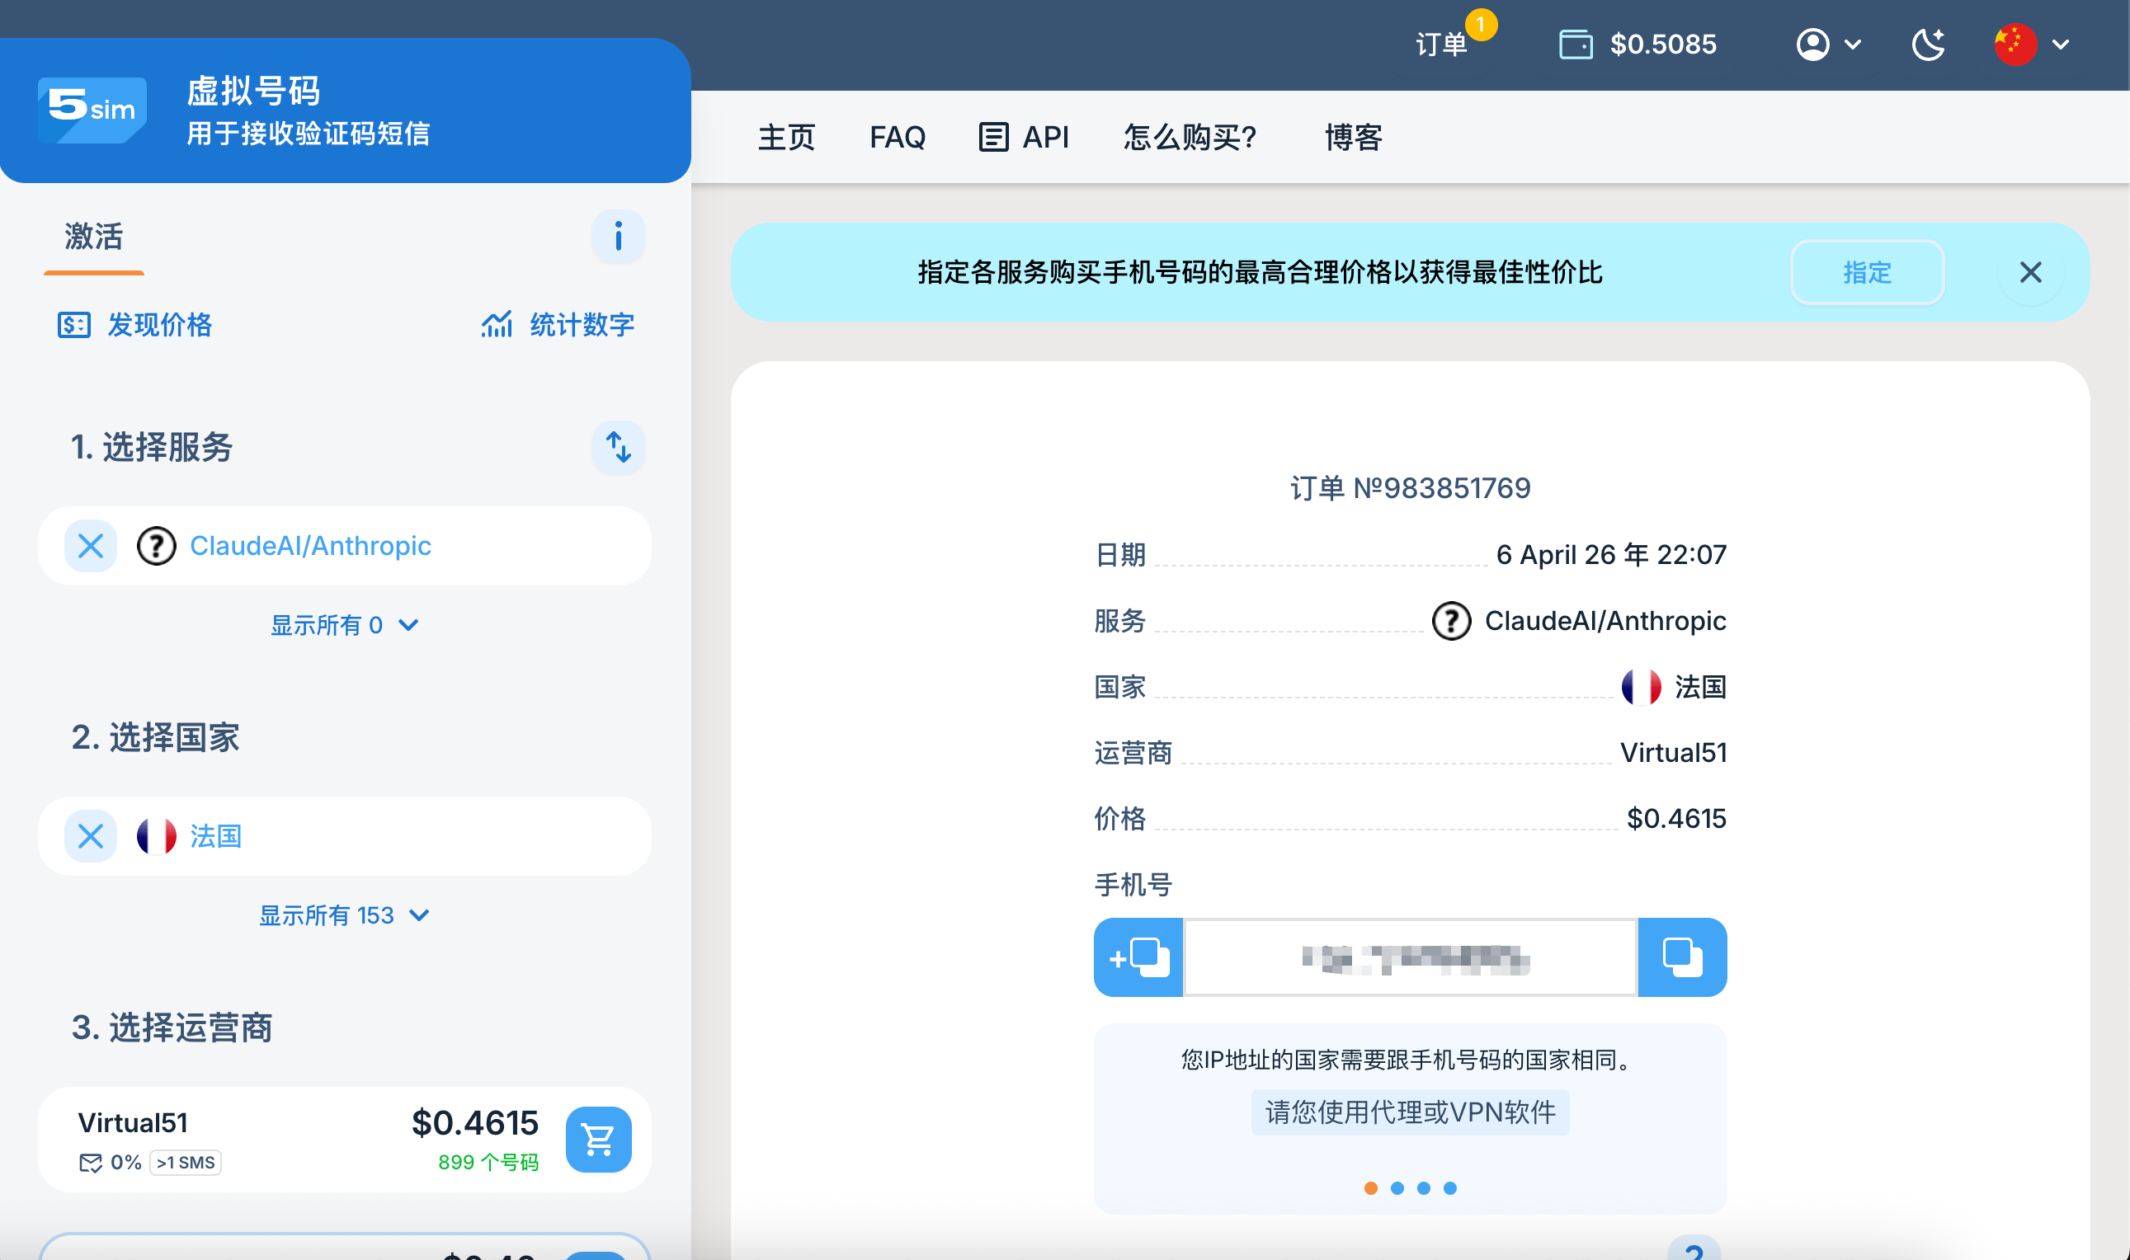This screenshot has height=1260, width=2130.
Task: Expand 显示所有 153 countries list
Action: coord(344,915)
